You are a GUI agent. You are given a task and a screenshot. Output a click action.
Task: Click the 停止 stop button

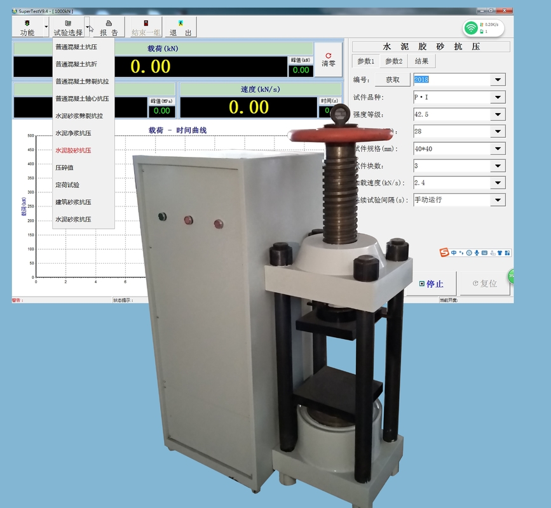click(431, 284)
